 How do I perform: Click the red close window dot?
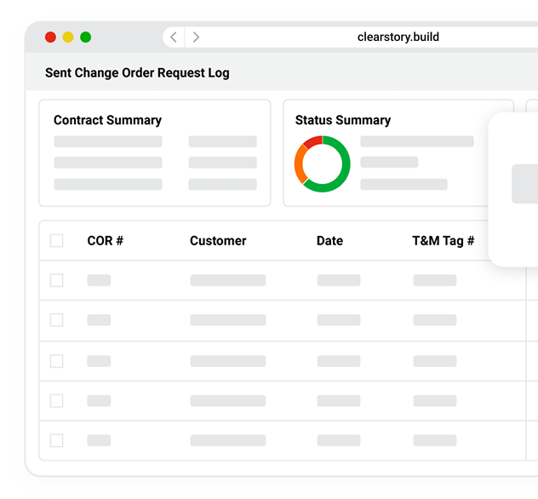(x=50, y=37)
